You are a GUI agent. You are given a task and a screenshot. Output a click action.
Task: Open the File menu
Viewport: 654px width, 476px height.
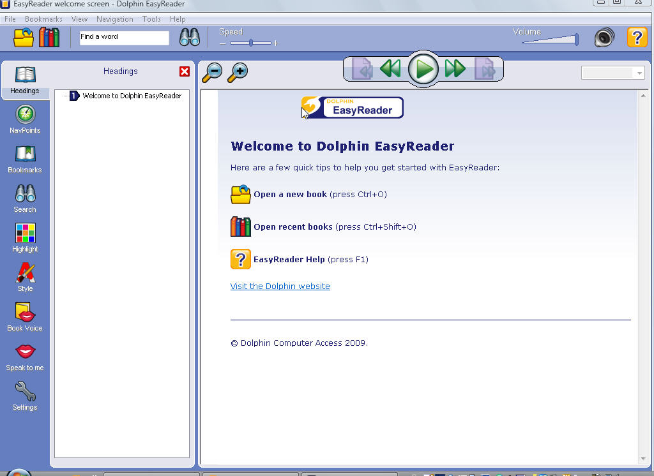tap(10, 19)
